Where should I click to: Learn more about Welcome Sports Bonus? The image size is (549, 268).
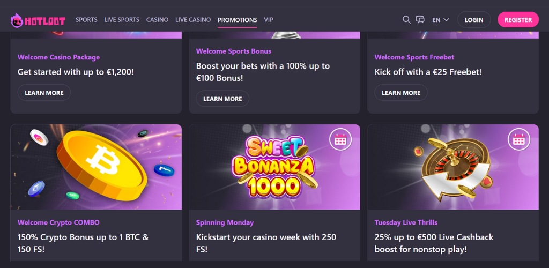pyautogui.click(x=222, y=99)
